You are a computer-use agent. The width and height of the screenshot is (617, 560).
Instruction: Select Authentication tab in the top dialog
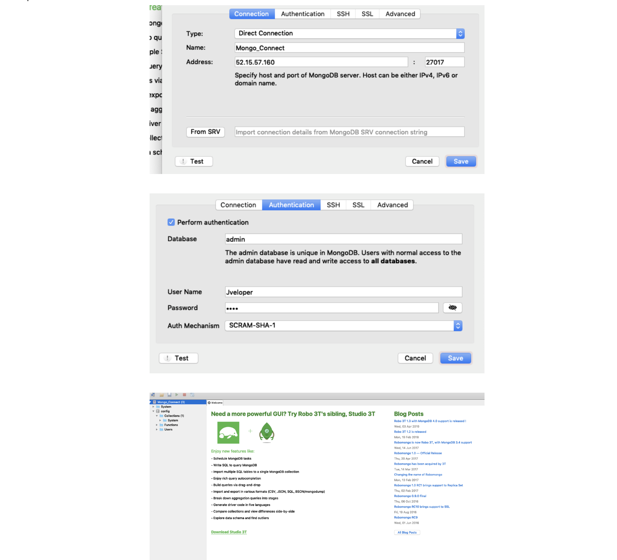pyautogui.click(x=303, y=14)
